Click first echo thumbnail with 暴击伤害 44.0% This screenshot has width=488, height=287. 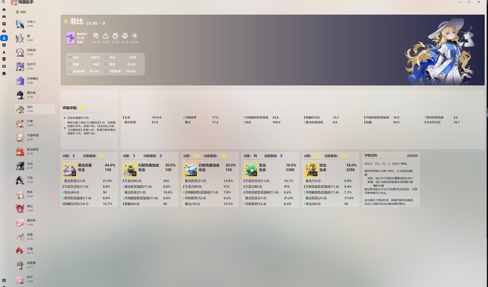pos(70,169)
